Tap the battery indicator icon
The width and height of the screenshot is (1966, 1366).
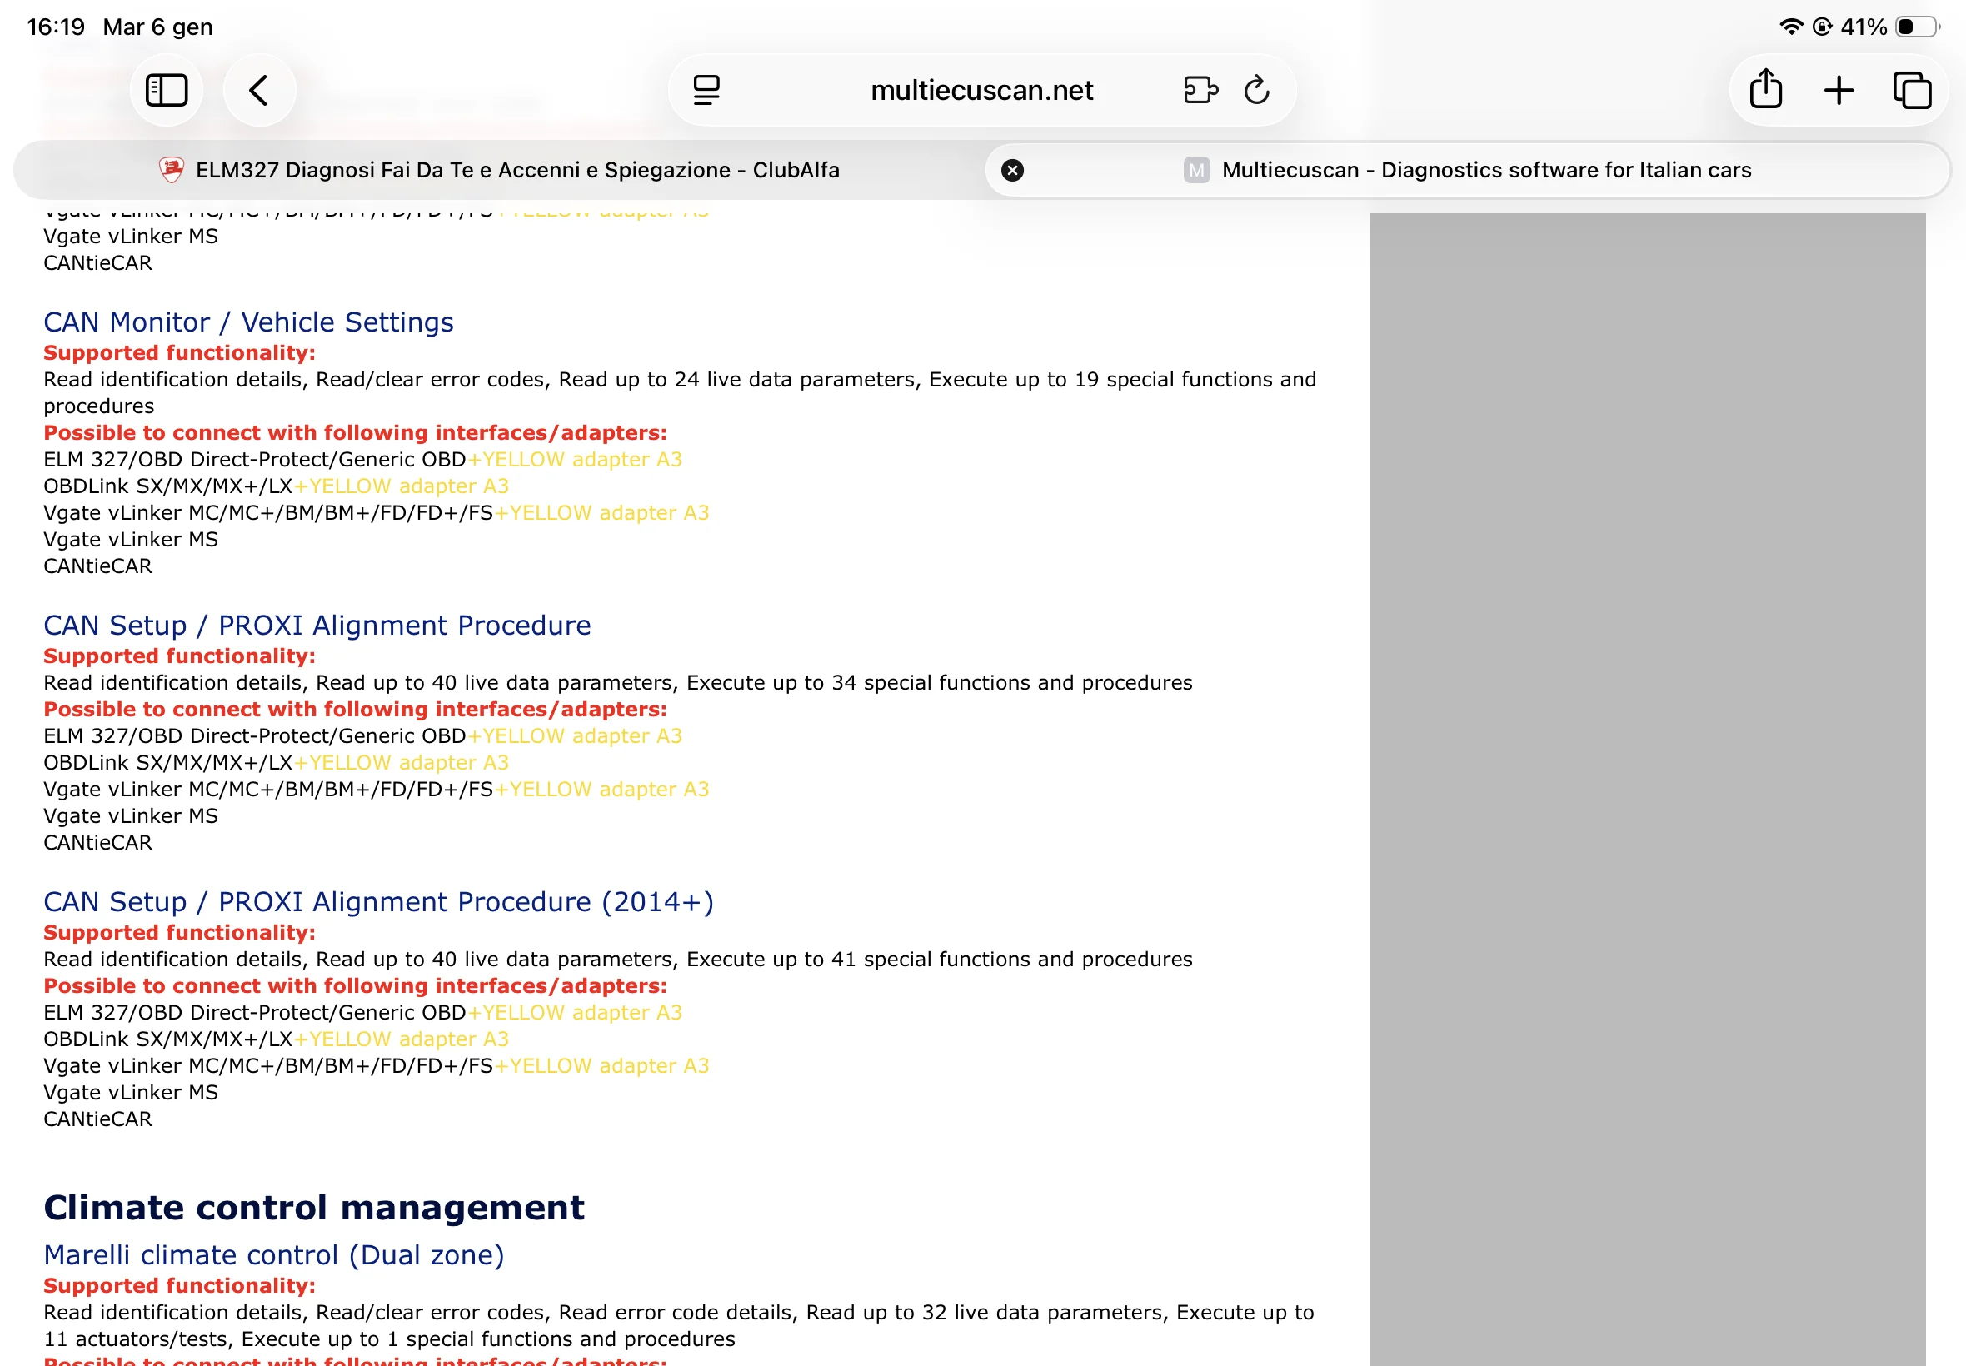coord(1918,27)
